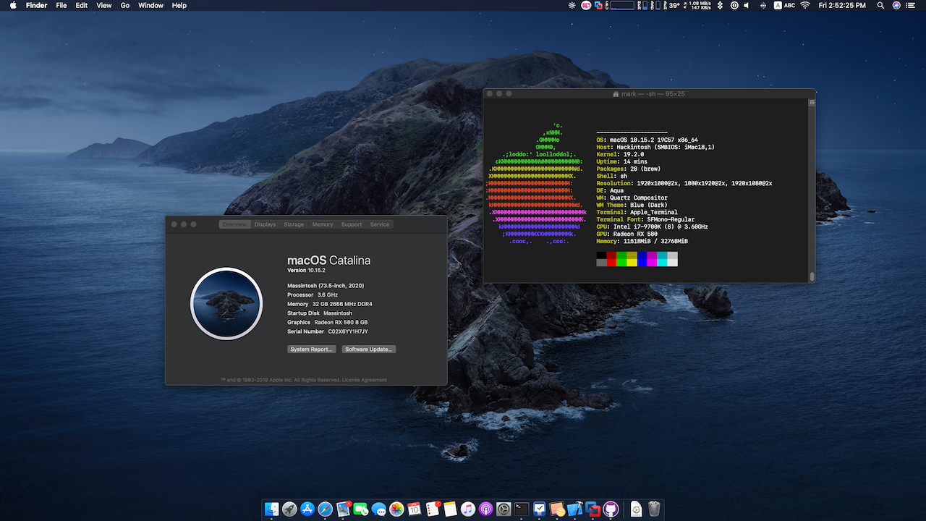Open blue checkmark to-do app in Dock
Screen dimensions: 926x521
click(539, 509)
